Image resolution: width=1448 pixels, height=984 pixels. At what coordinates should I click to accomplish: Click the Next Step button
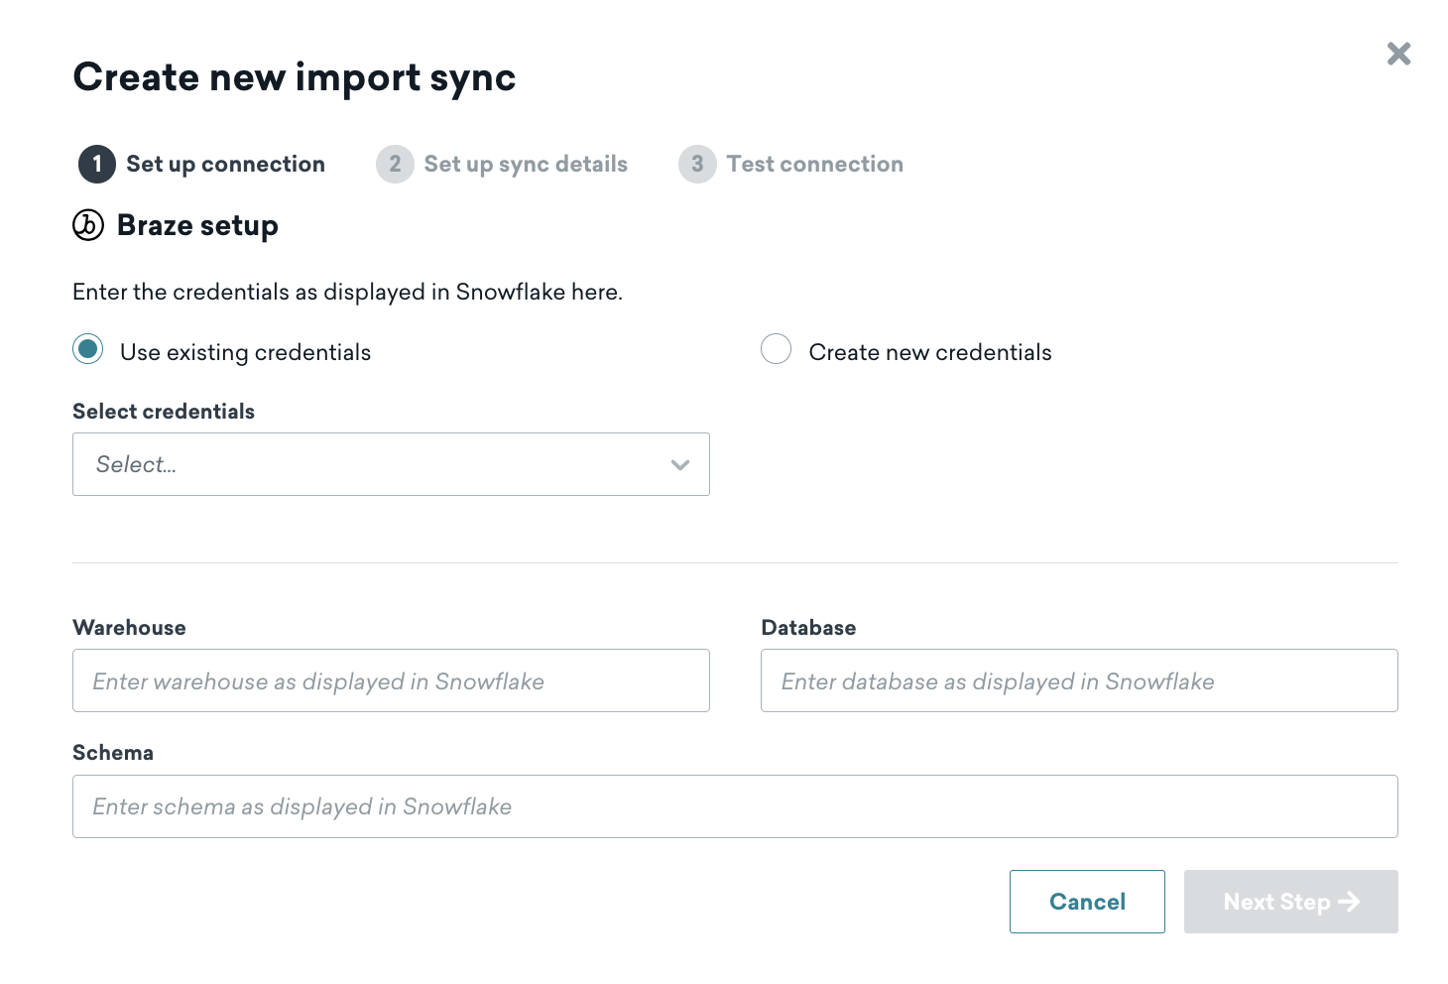pos(1290,902)
